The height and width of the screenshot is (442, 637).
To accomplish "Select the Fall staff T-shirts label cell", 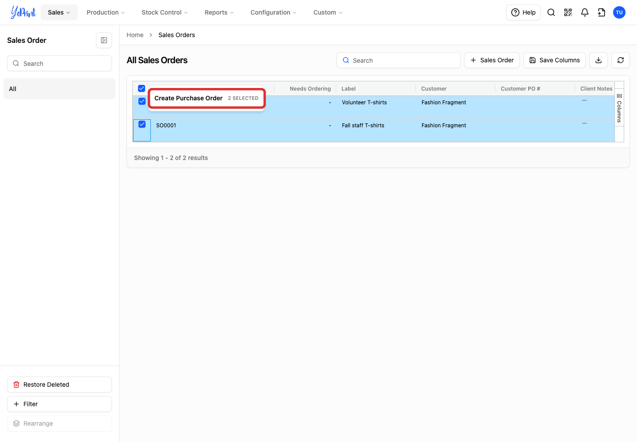I will point(363,126).
